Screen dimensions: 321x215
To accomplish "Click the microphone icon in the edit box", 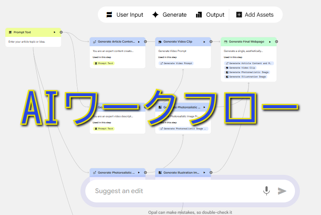I will point(267,191).
